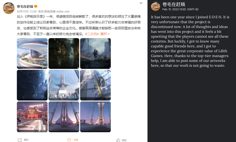Viewport: 236px width, 142px height.
Task: Click the VIP badge beside username
Action: coord(36,7)
